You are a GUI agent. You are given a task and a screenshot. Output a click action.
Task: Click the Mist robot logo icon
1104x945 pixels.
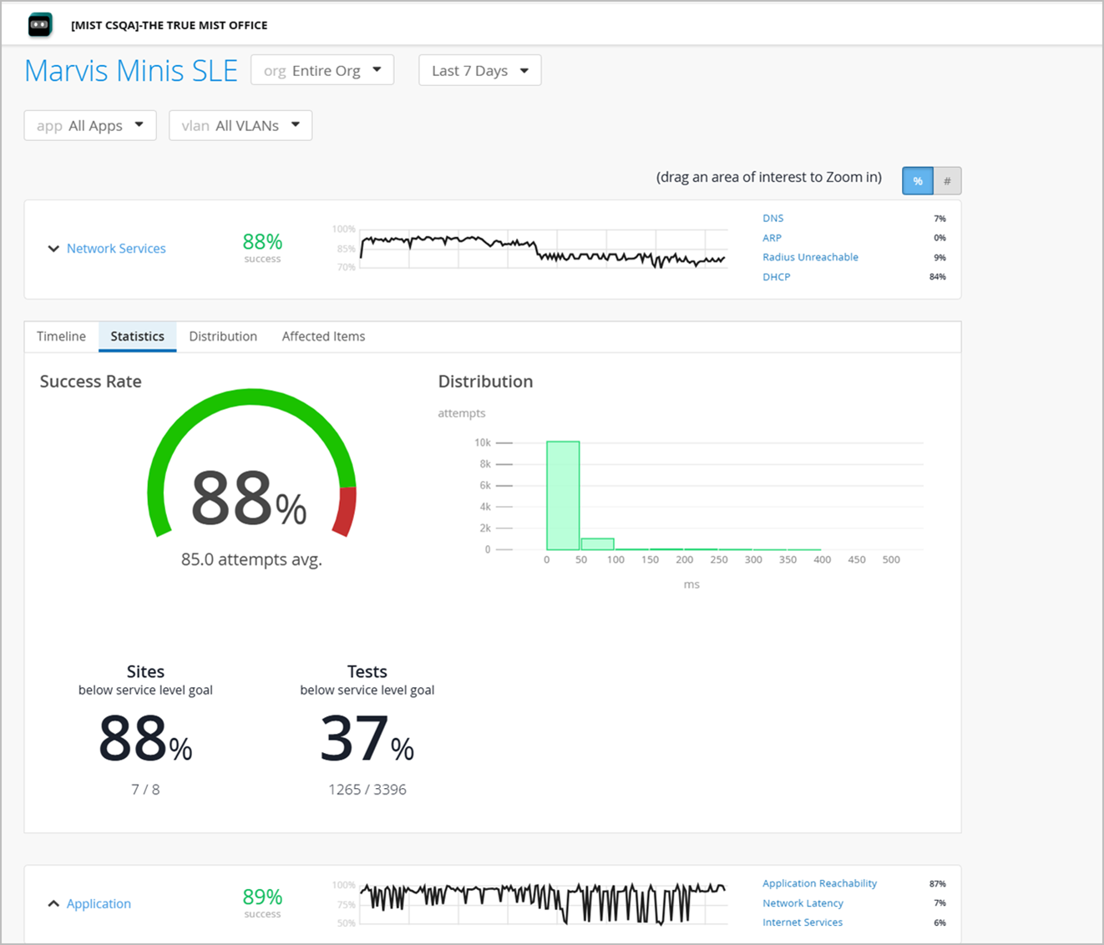[40, 25]
